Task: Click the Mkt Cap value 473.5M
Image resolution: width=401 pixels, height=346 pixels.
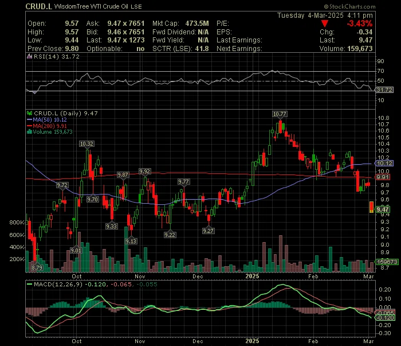Action: pyautogui.click(x=197, y=24)
